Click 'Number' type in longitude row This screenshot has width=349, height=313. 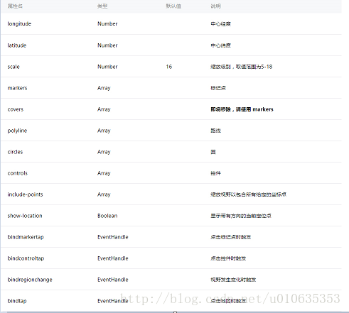coord(107,24)
